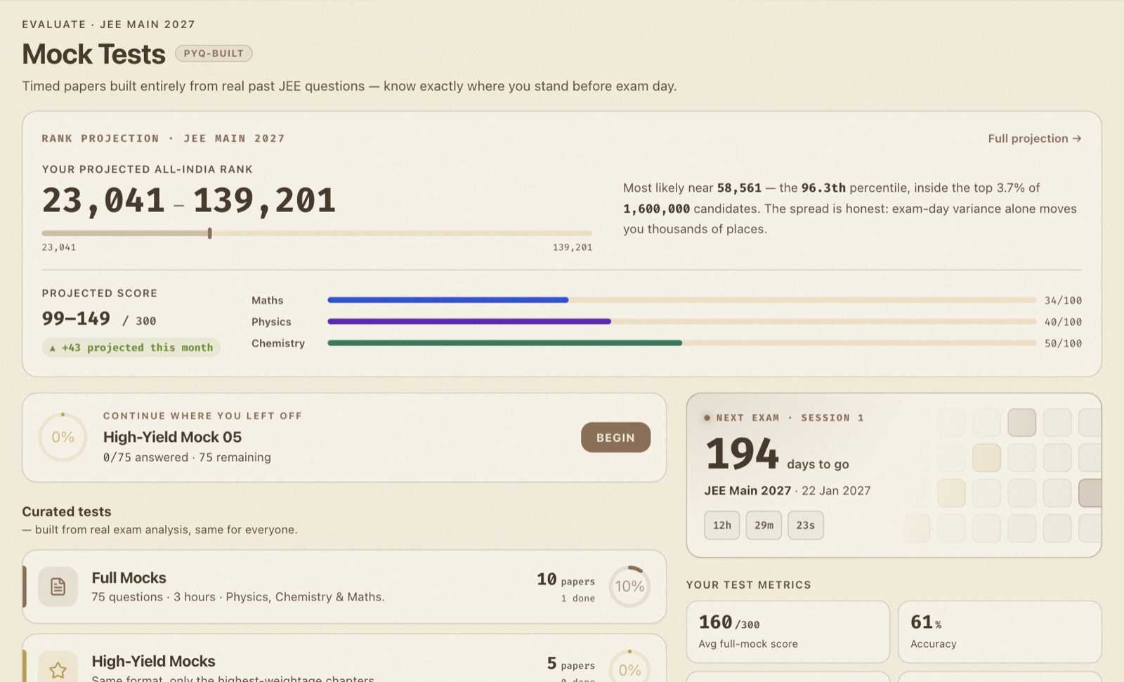Click the Full Mocks description line
The width and height of the screenshot is (1124, 682).
pyautogui.click(x=238, y=597)
